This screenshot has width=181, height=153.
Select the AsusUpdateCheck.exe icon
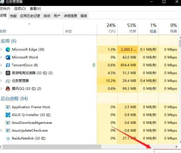tap(8, 131)
